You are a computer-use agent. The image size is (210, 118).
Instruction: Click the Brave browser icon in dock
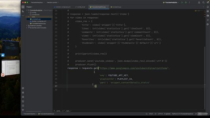tap(3, 75)
